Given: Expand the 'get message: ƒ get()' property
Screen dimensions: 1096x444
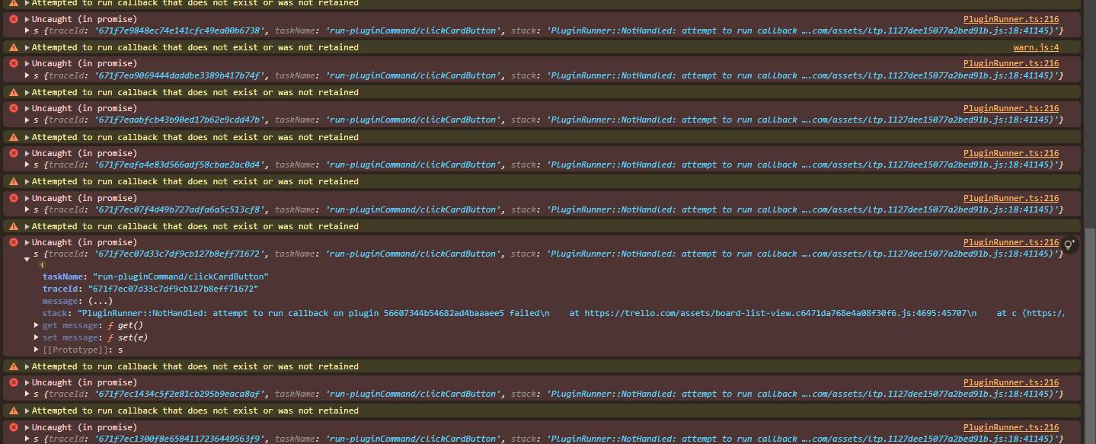Looking at the screenshot, I should [37, 325].
